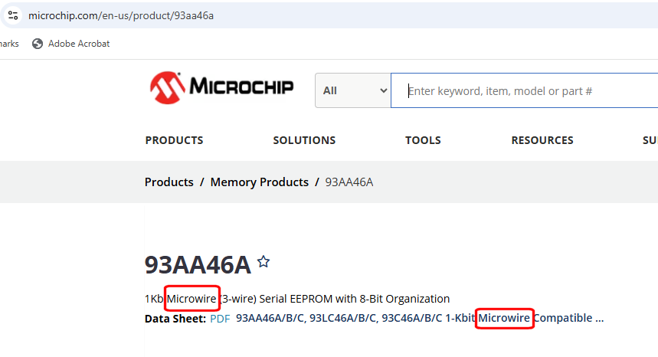
Task: Click the 93AA46A breadcrumb item
Action: pos(349,182)
